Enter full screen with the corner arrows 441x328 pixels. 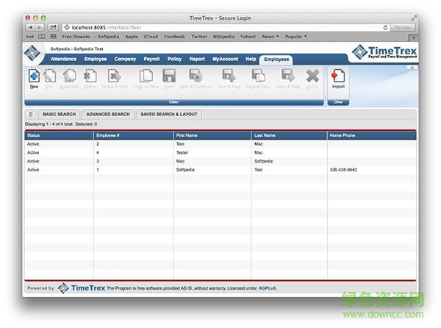tap(413, 18)
